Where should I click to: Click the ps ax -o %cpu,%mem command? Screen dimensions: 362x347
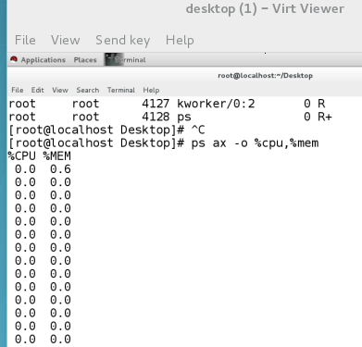tap(255, 143)
